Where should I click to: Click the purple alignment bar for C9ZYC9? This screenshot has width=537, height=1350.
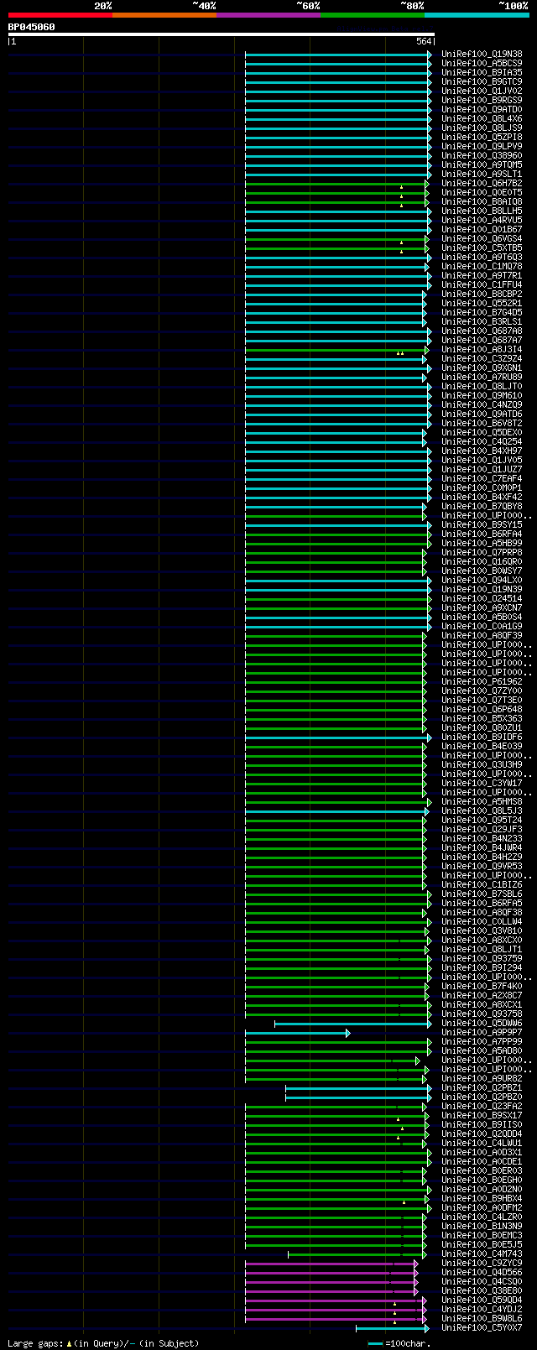pyautogui.click(x=331, y=1264)
